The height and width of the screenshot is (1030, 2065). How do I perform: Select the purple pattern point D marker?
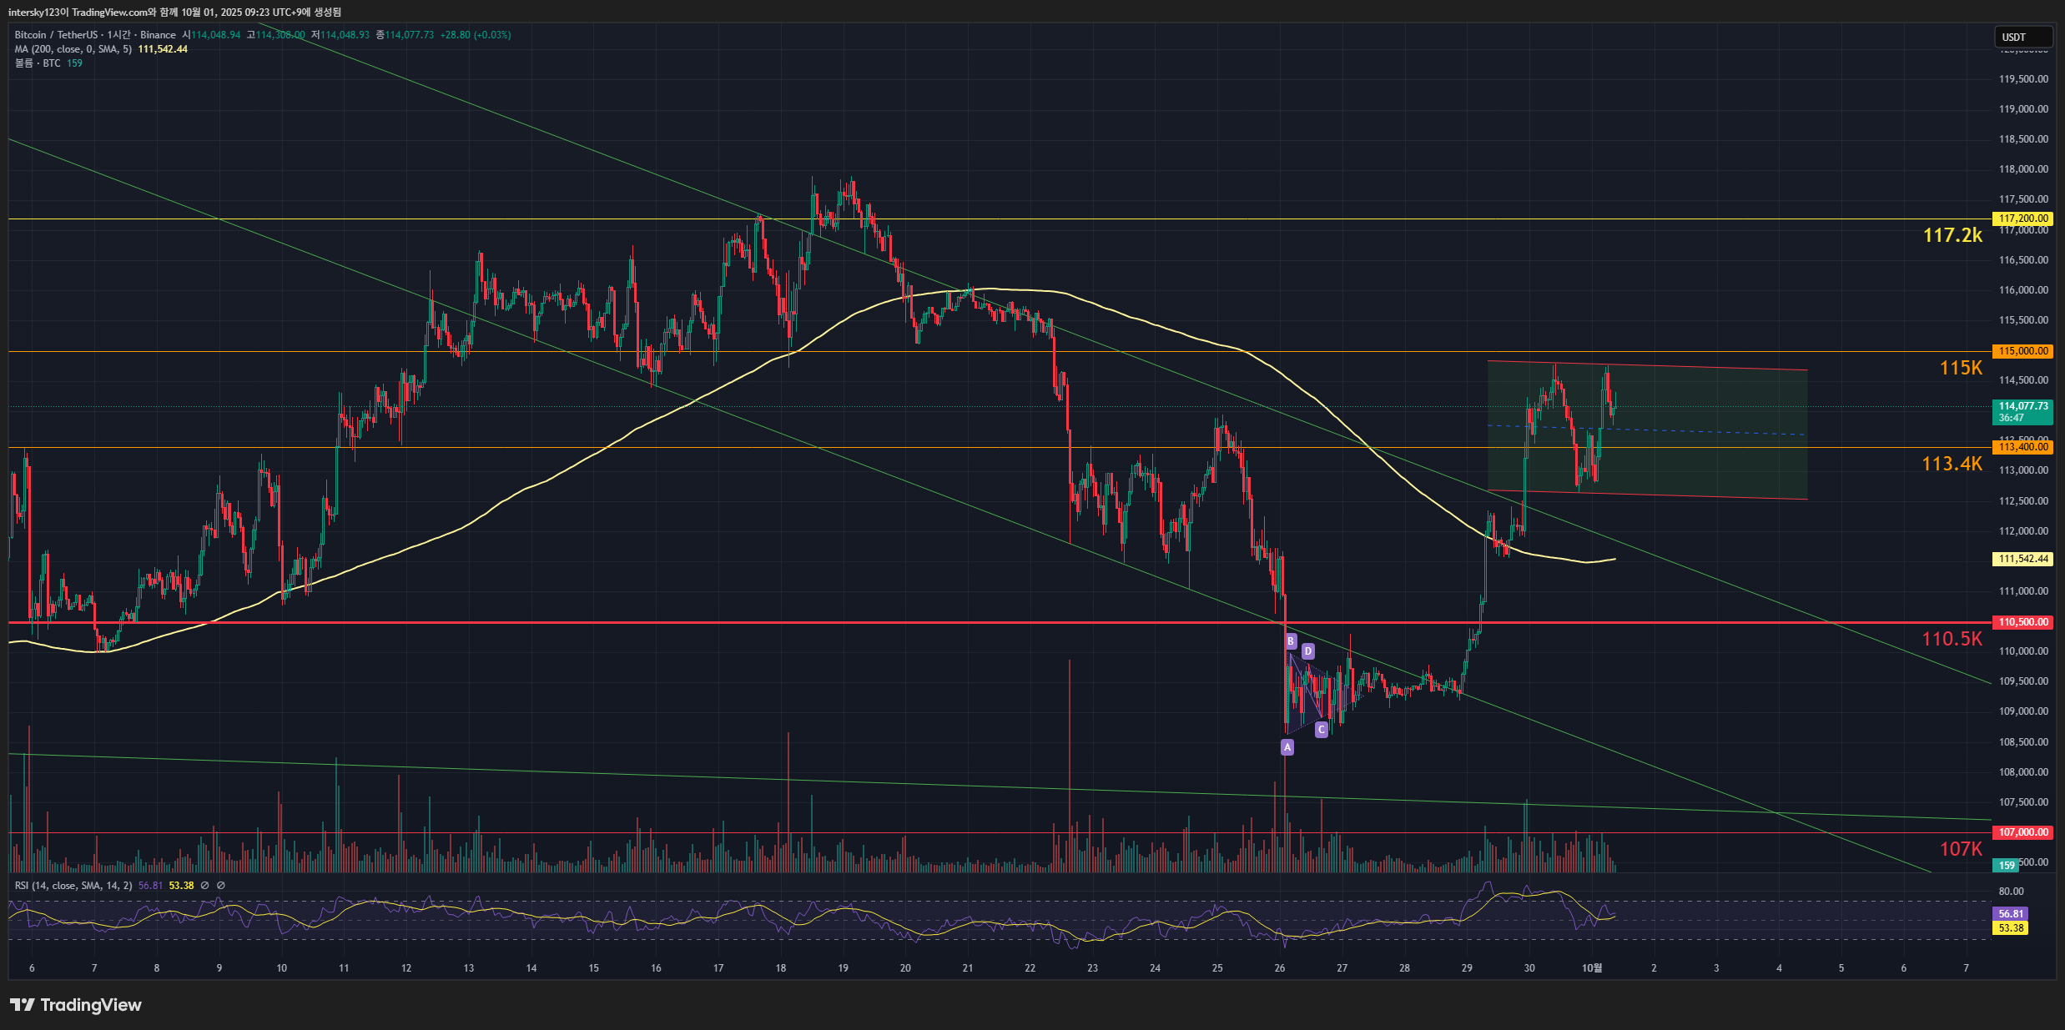click(1308, 651)
